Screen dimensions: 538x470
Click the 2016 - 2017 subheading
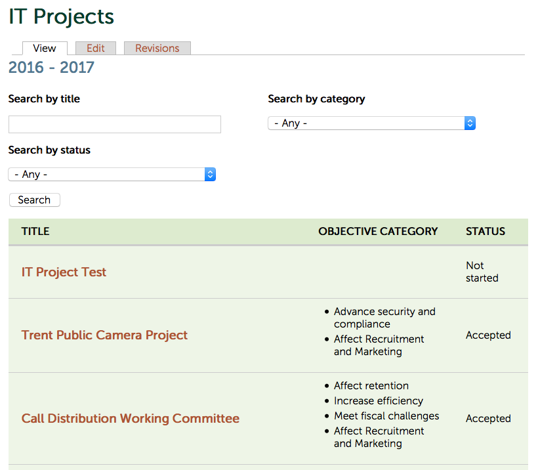51,68
